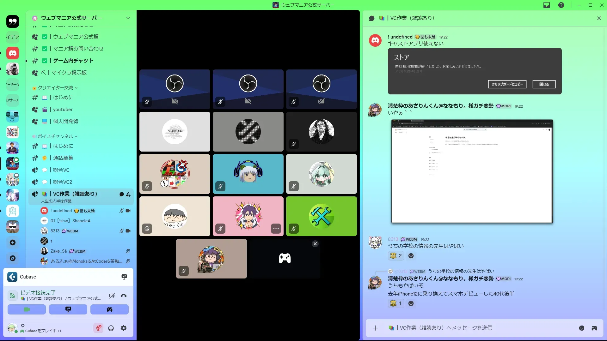Open the inbox icon in title bar
Image resolution: width=607 pixels, height=341 pixels.
pos(547,5)
